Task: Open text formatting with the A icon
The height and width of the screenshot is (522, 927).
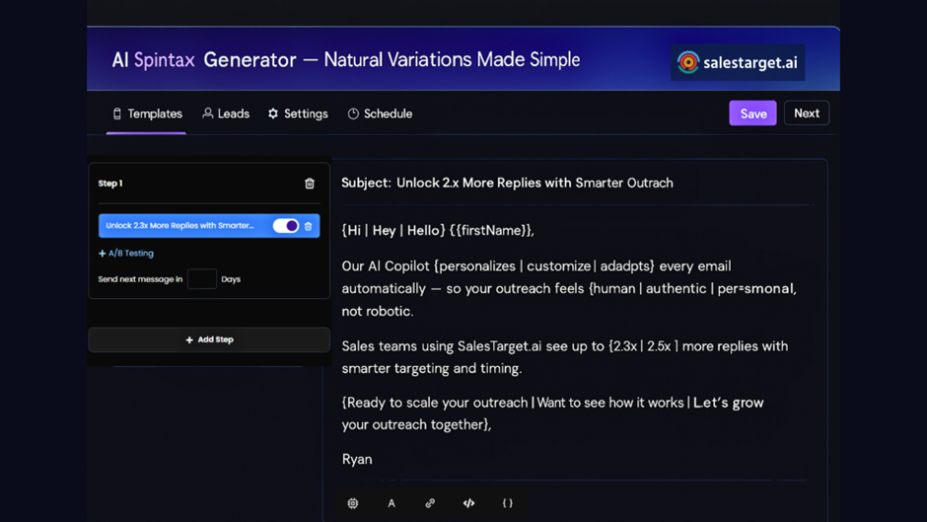Action: [392, 503]
